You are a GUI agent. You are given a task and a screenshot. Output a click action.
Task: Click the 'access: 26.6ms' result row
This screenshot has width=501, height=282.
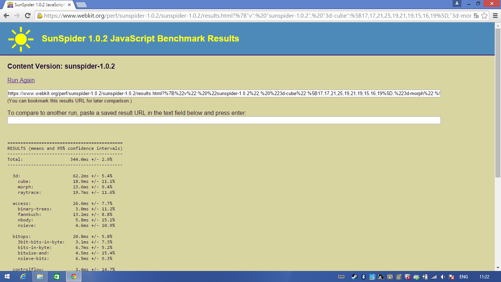[62, 203]
